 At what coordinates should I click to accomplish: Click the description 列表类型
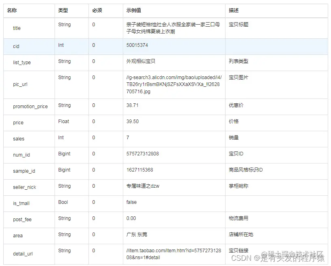238,61
